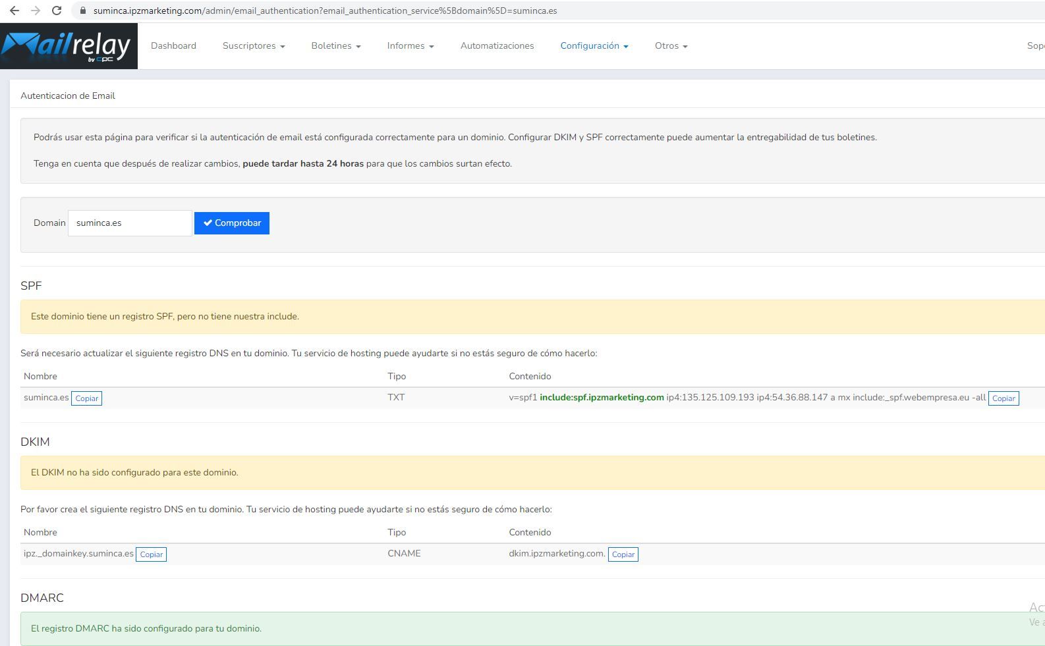
Task: View site info via padlock icon
Action: coord(82,11)
